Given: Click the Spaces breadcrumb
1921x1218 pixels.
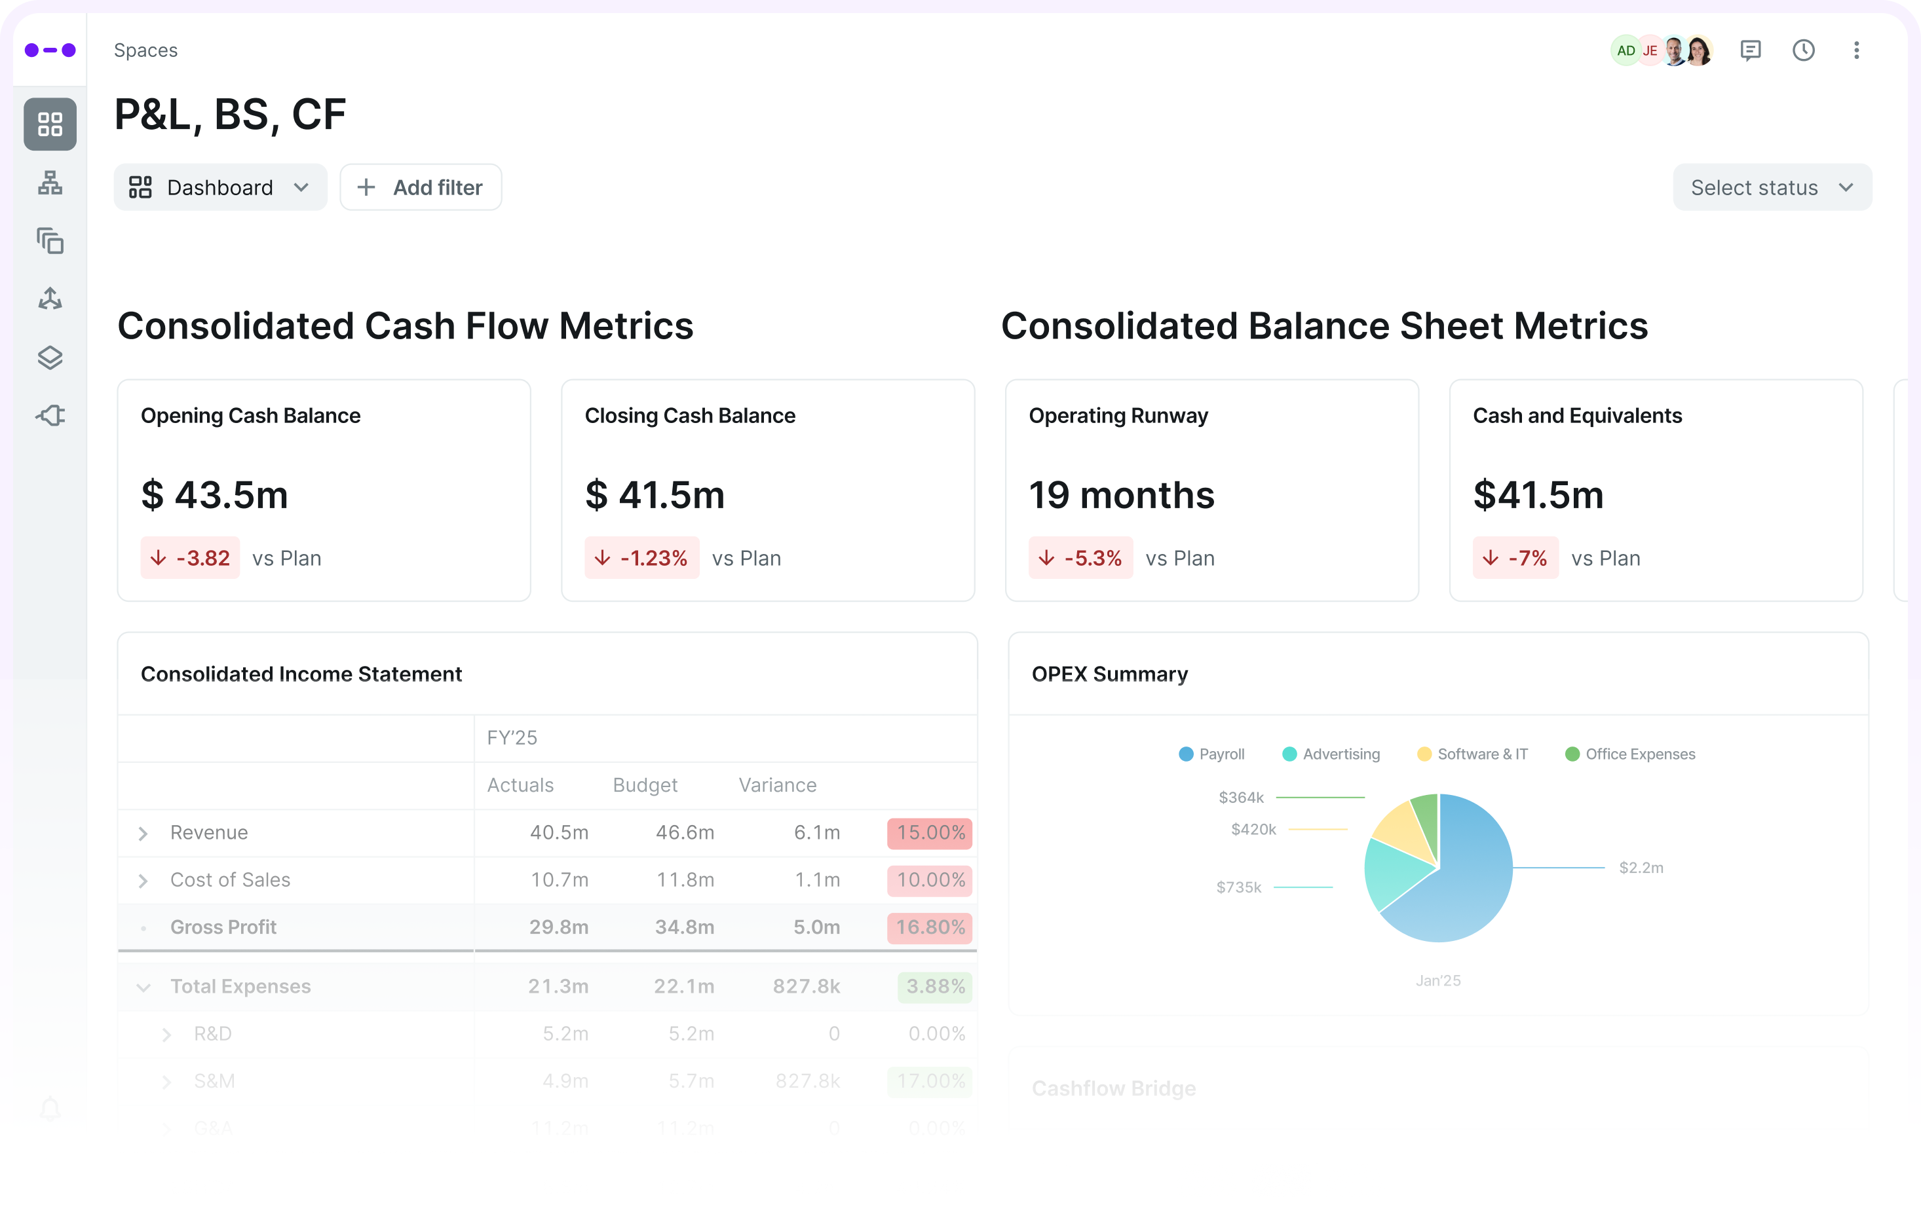Looking at the screenshot, I should tap(145, 50).
